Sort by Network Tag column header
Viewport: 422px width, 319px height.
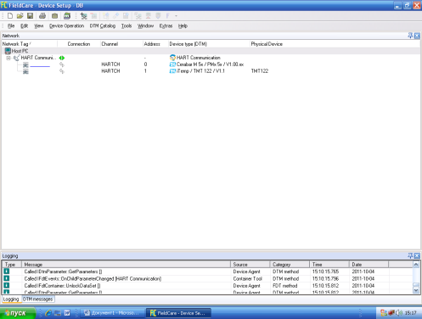[30, 44]
